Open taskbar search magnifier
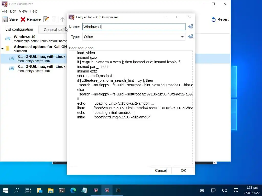262x196 pixels. [17, 190]
